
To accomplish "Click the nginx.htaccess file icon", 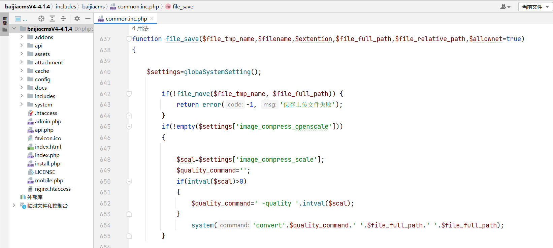I will coord(31,189).
